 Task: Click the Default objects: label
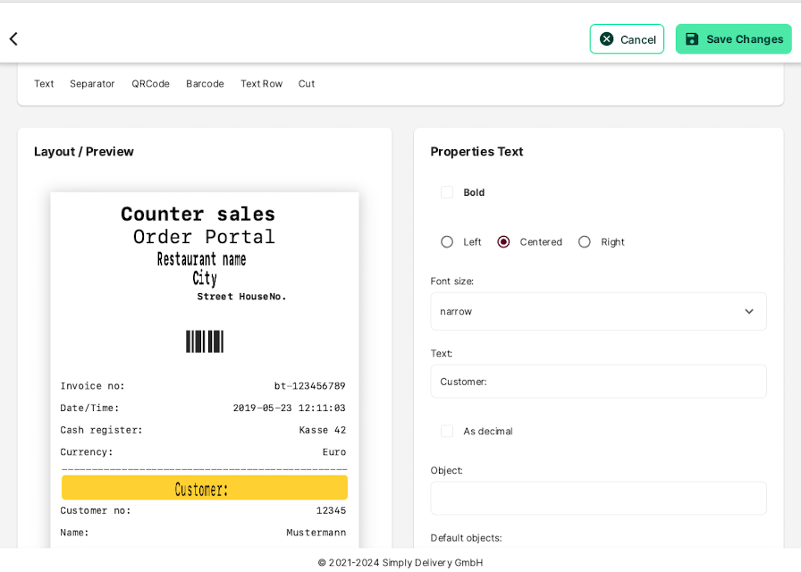[466, 538]
